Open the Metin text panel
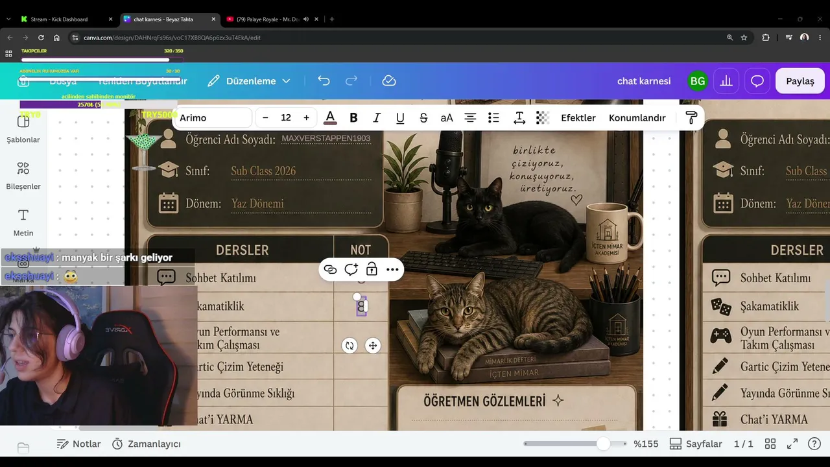This screenshot has width=830, height=467. [x=23, y=222]
